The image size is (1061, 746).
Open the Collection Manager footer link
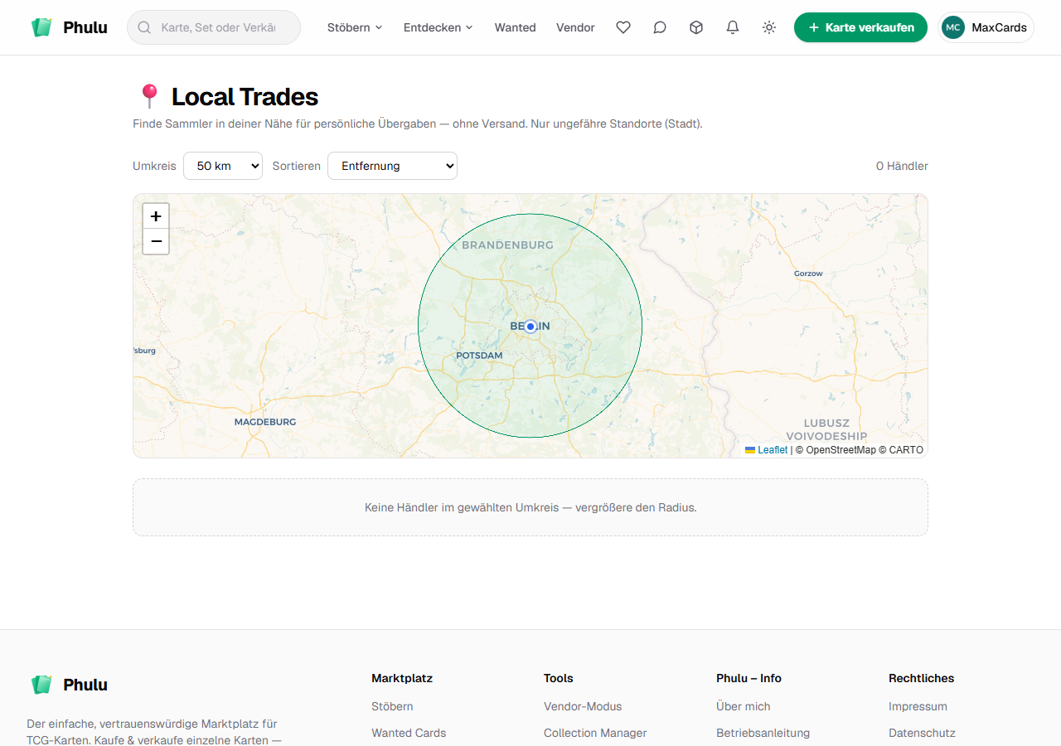[595, 733]
